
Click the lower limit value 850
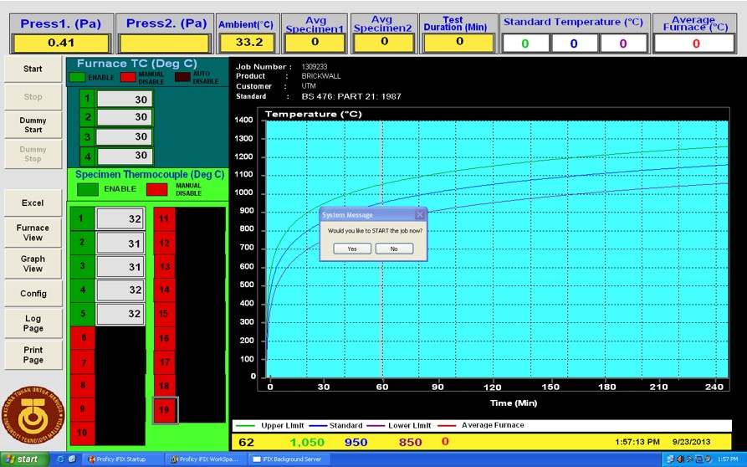click(410, 442)
